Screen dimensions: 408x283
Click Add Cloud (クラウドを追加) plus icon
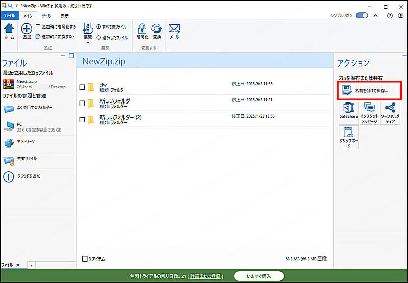coord(8,177)
